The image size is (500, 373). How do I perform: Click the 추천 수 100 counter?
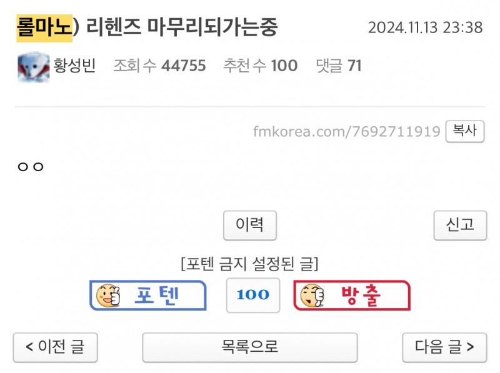261,66
